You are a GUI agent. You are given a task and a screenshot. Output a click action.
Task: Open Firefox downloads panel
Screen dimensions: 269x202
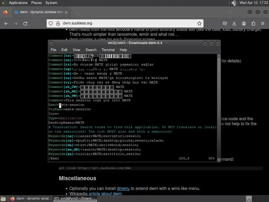[234, 23]
